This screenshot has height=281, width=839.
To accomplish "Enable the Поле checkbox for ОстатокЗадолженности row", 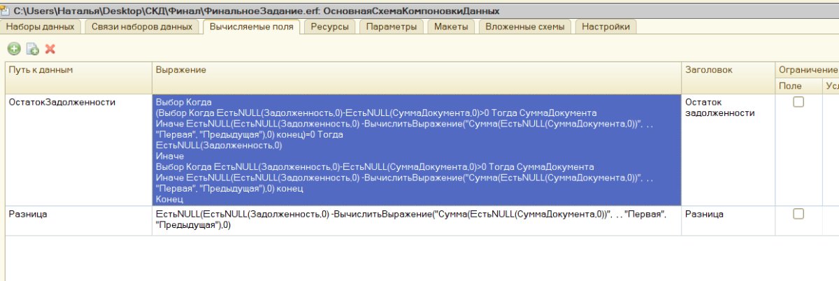I will (798, 102).
